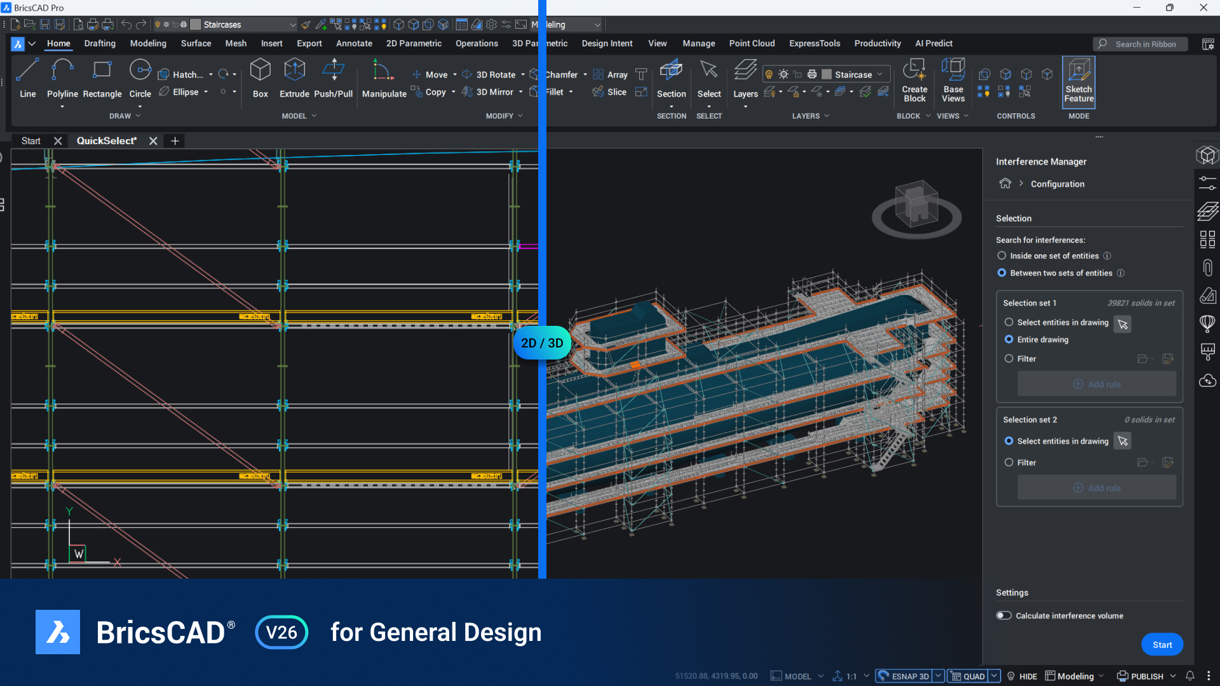
Task: Enable Calculate interference volume
Action: pyautogui.click(x=1004, y=615)
